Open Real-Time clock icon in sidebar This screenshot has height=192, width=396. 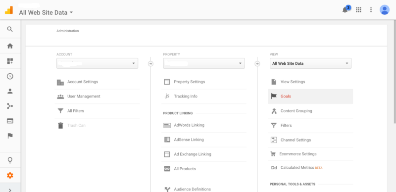[x=10, y=76]
